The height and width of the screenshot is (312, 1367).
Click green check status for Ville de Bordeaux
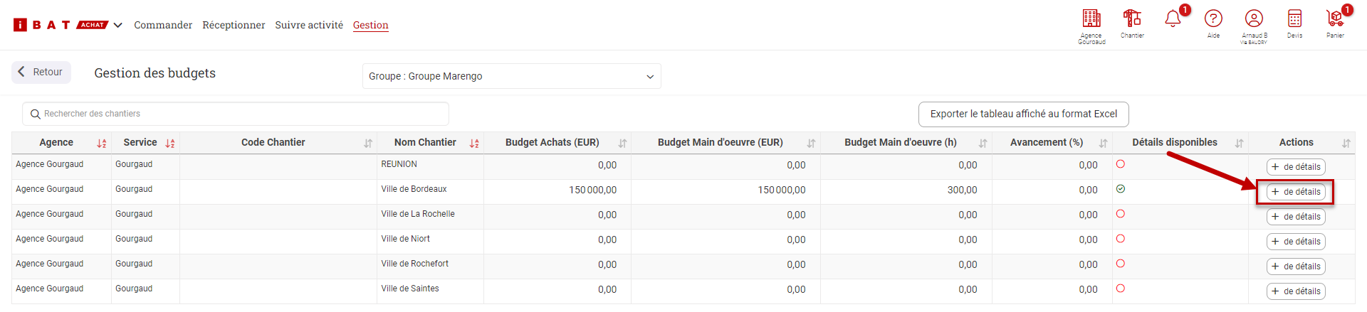(1121, 189)
